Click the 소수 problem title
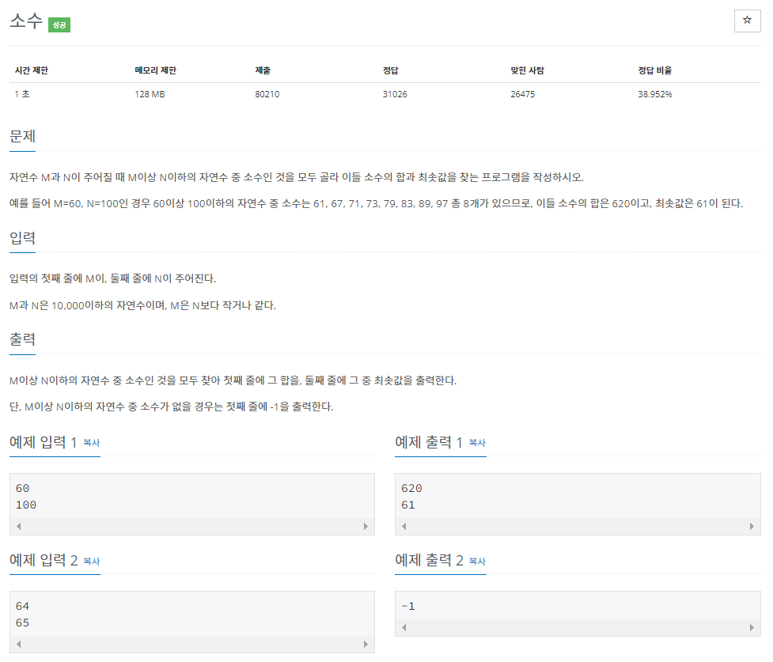The height and width of the screenshot is (662, 773). click(x=26, y=21)
